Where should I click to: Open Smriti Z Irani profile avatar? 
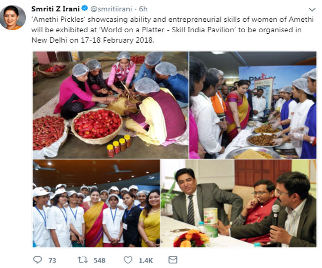pyautogui.click(x=13, y=18)
